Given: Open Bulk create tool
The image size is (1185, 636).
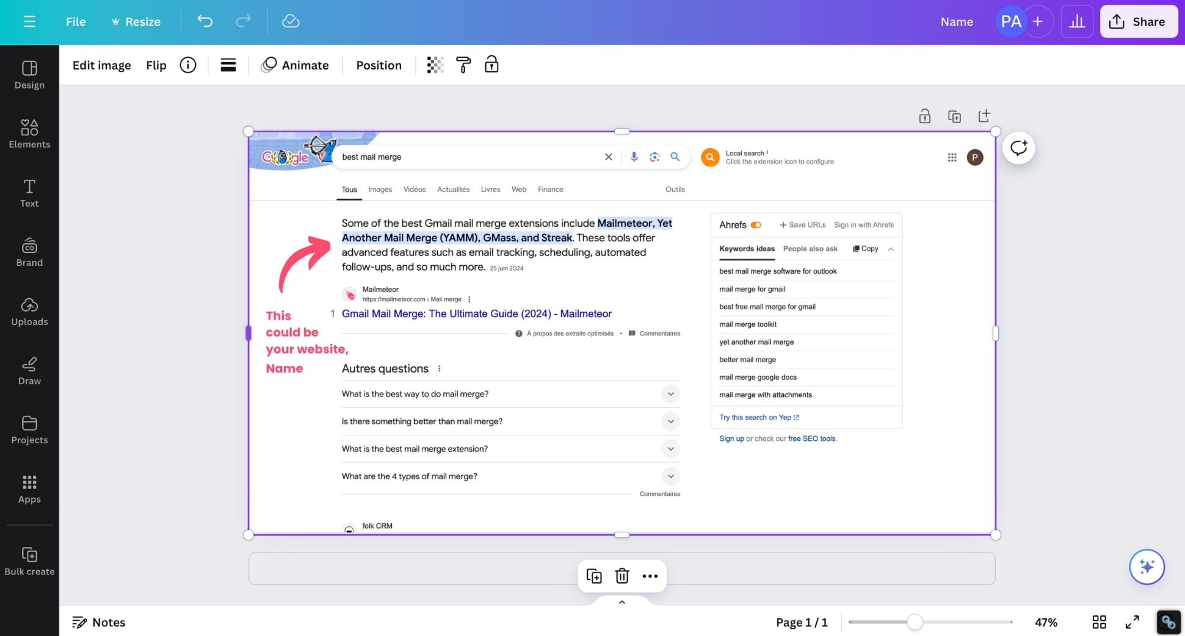Looking at the screenshot, I should 29,561.
